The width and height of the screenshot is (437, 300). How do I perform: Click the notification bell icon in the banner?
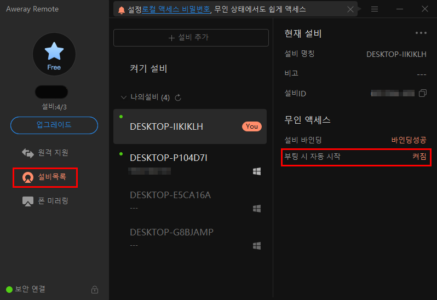coord(121,10)
